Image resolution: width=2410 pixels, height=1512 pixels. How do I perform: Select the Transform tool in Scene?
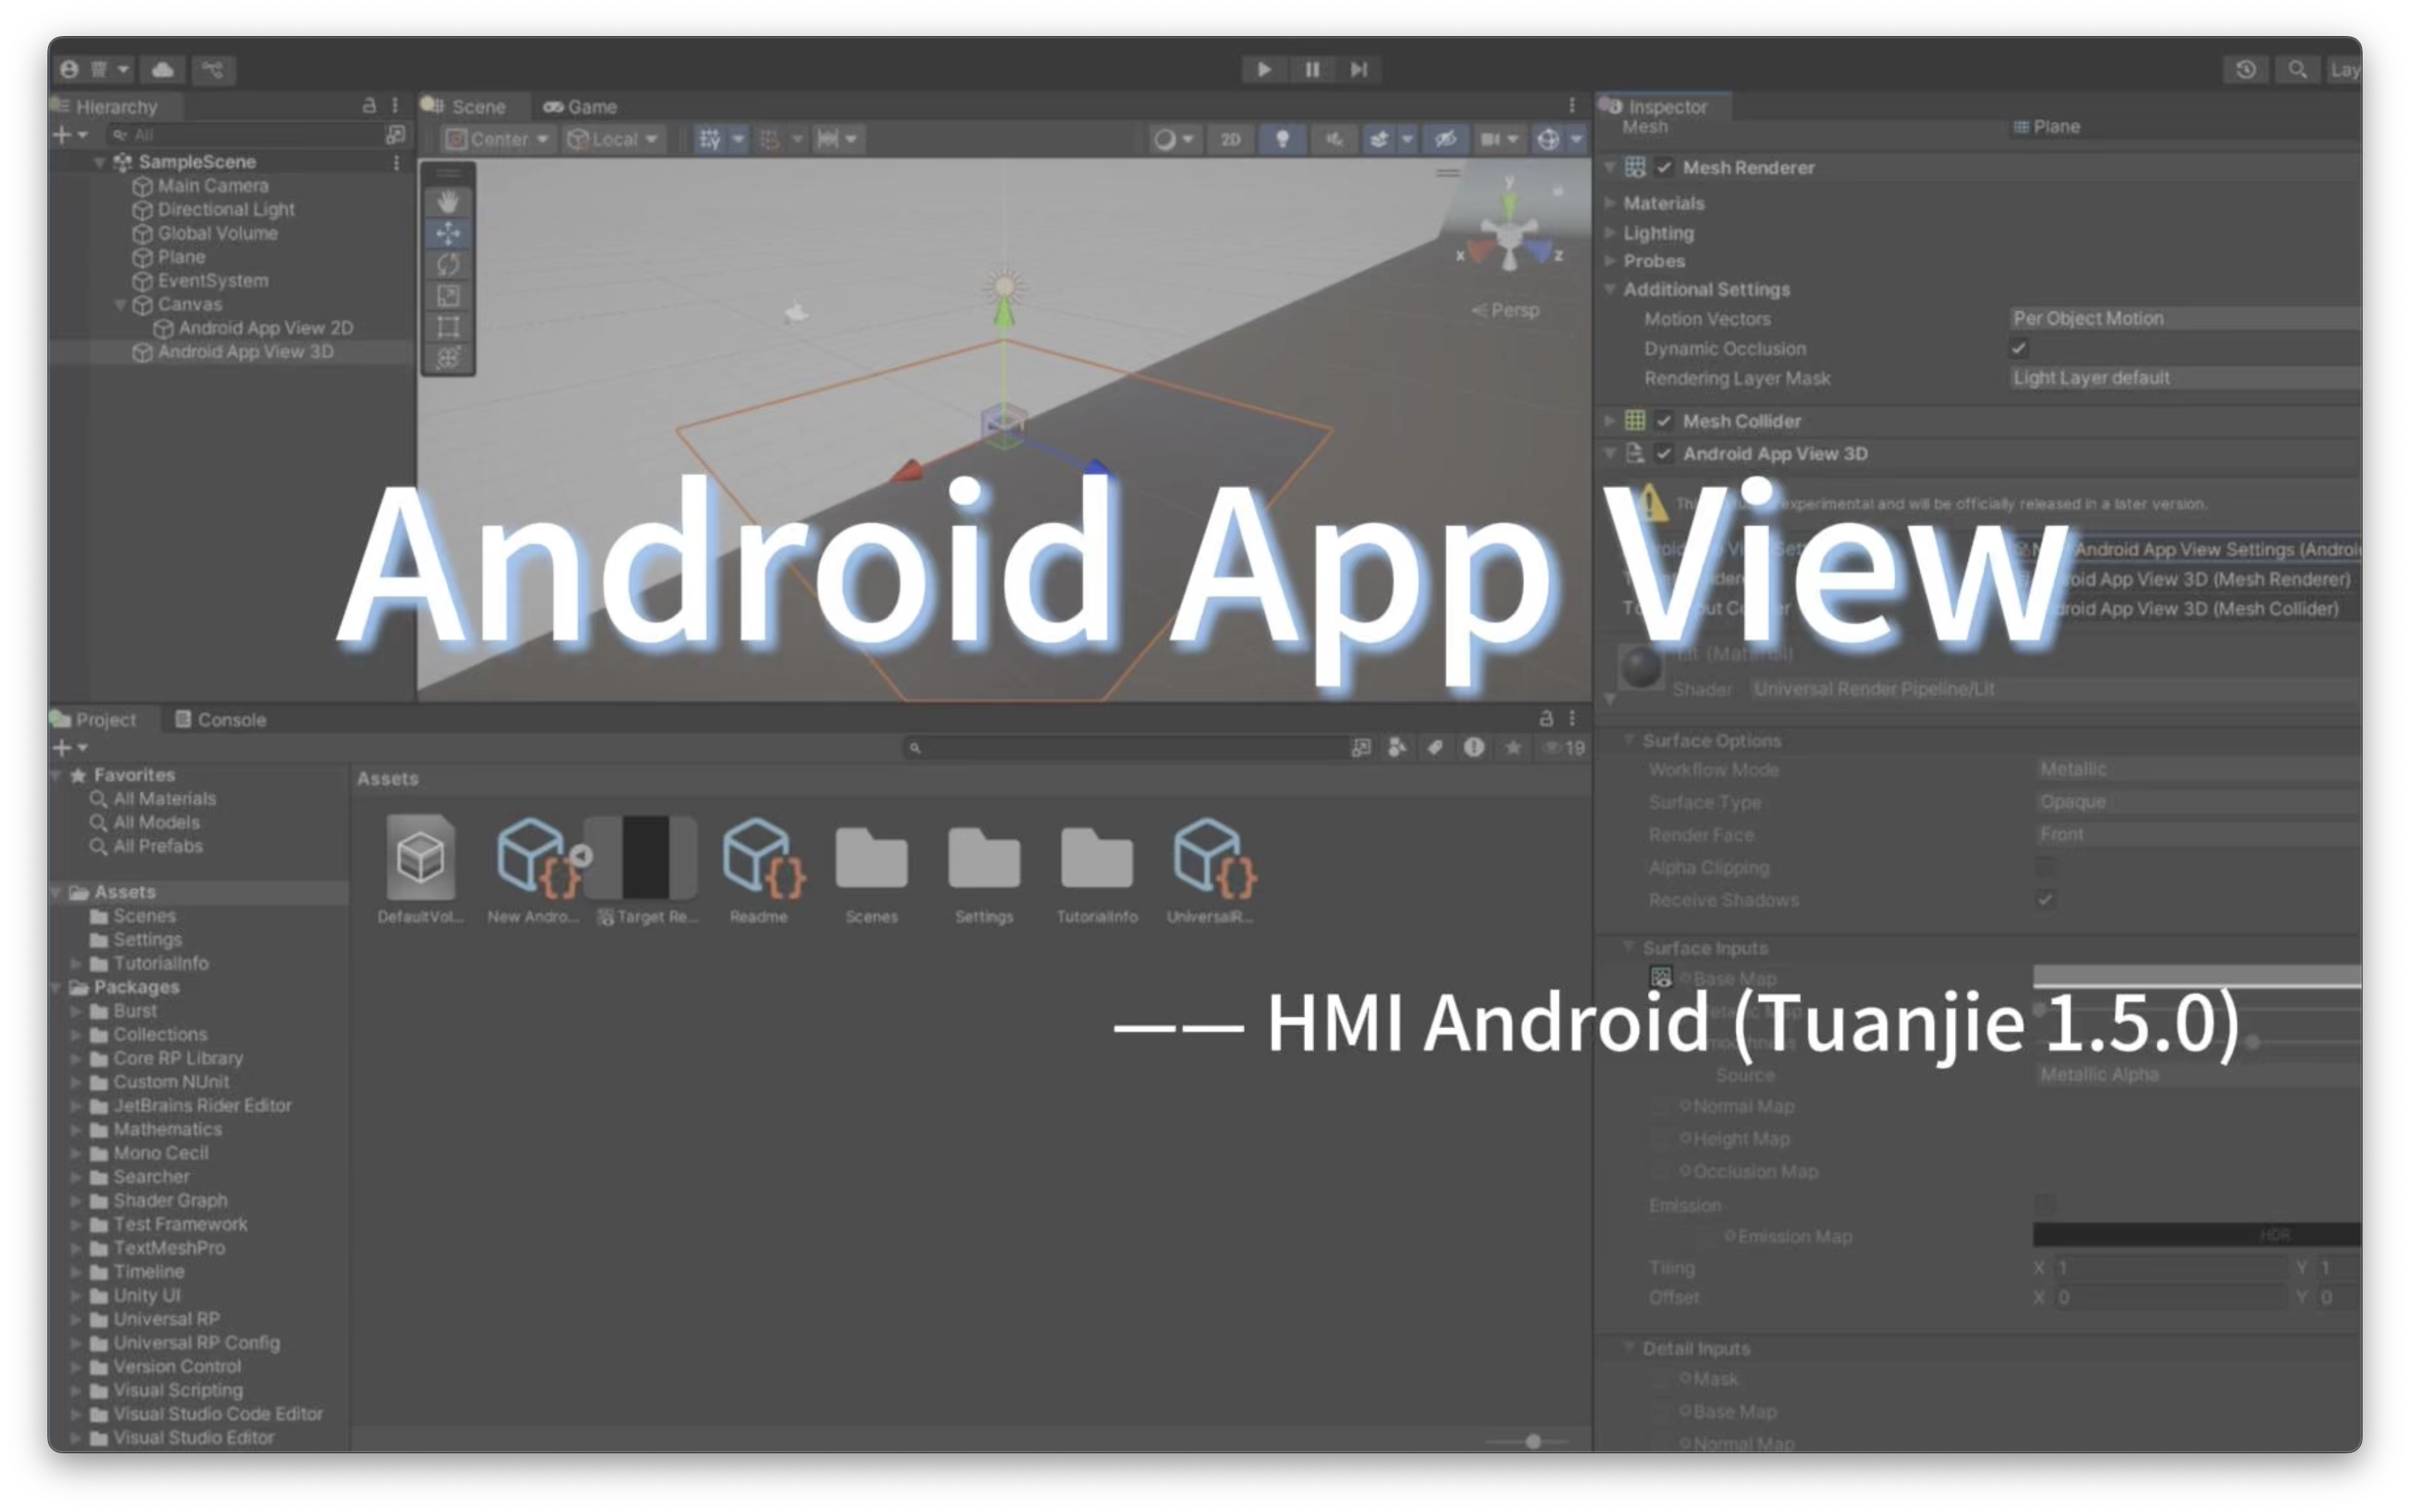click(448, 357)
